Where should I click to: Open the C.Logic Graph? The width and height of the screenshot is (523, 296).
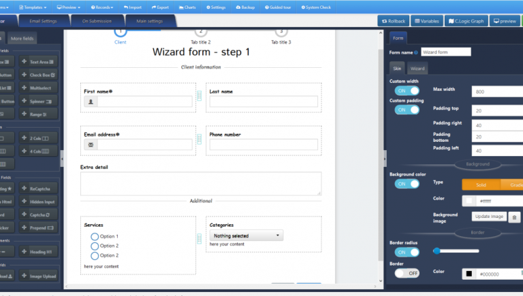(x=466, y=21)
